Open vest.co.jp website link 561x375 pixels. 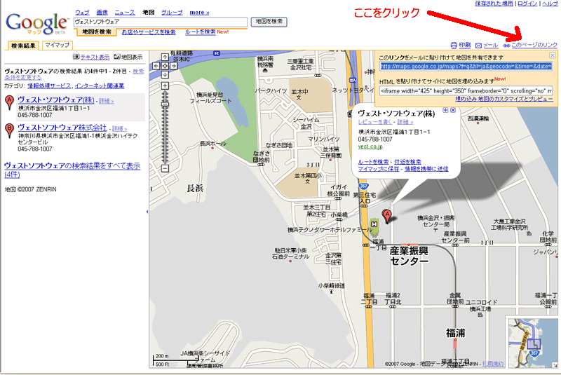tap(370, 146)
